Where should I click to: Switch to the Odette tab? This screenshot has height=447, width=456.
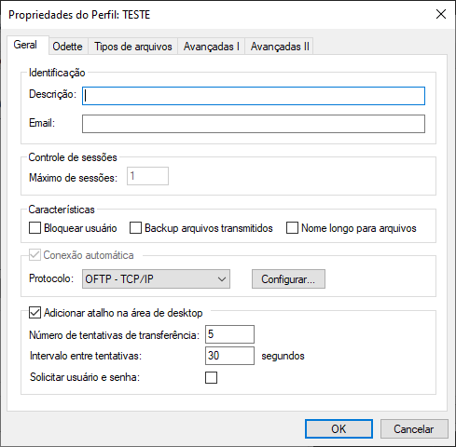67,47
